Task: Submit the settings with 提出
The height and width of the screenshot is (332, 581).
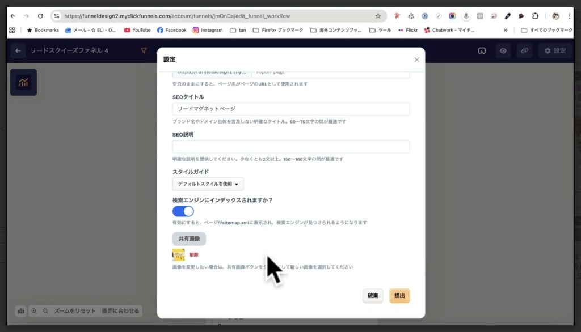Action: point(399,296)
